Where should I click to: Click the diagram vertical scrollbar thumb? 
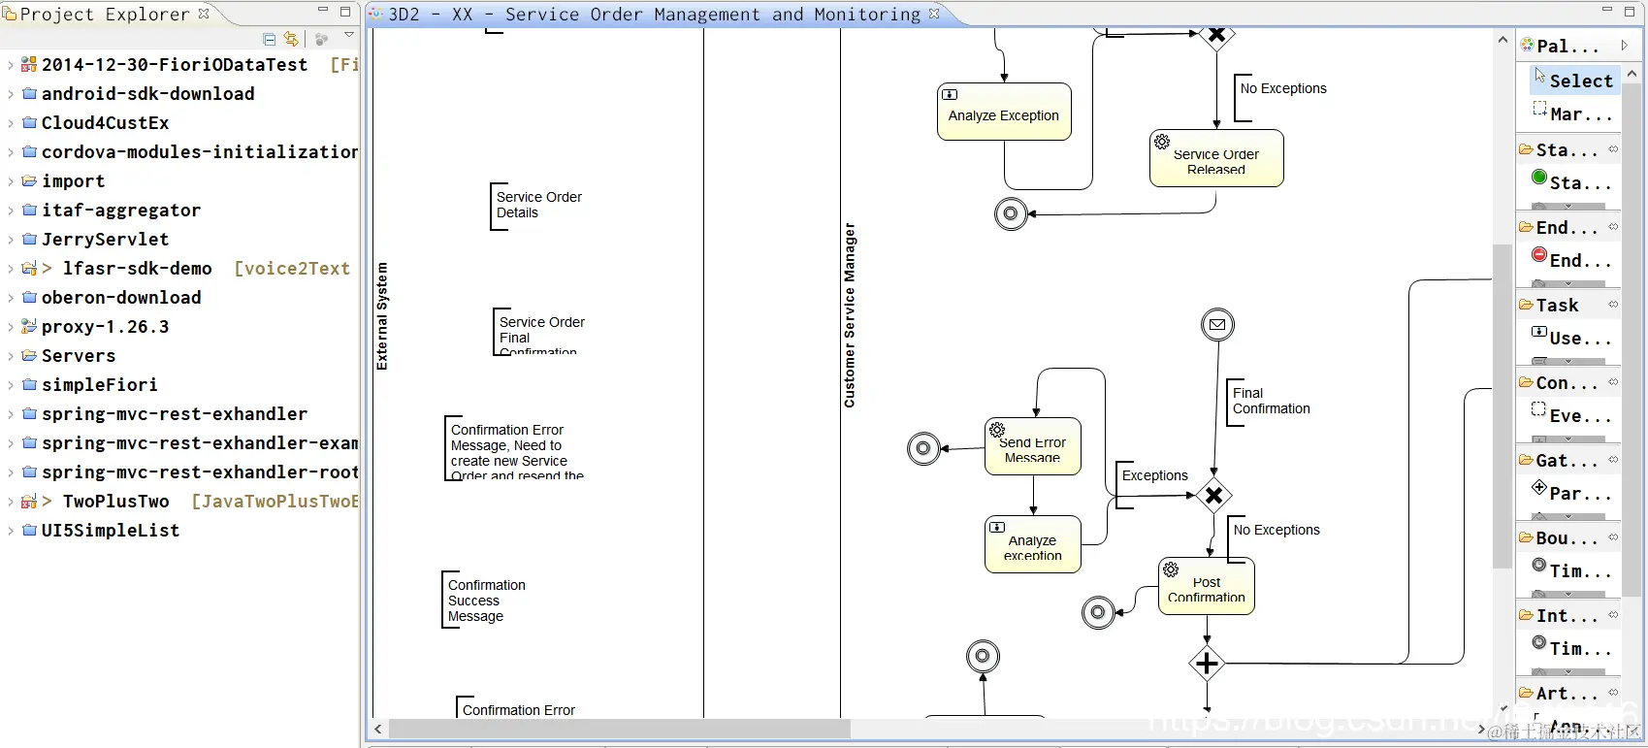pos(1503,407)
